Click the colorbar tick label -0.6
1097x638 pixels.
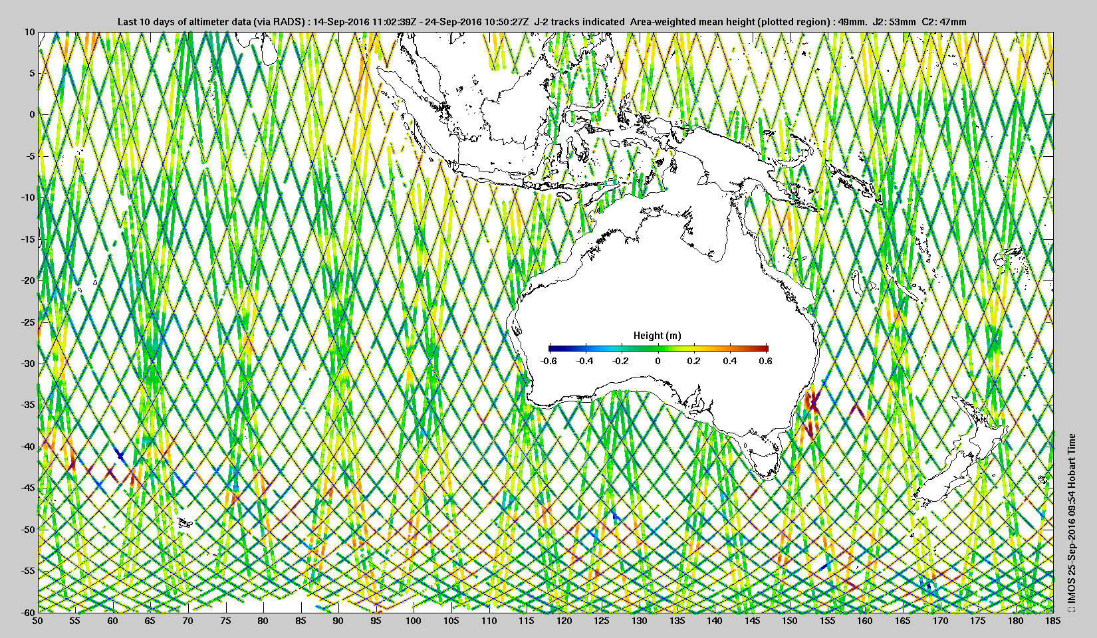pyautogui.click(x=548, y=361)
